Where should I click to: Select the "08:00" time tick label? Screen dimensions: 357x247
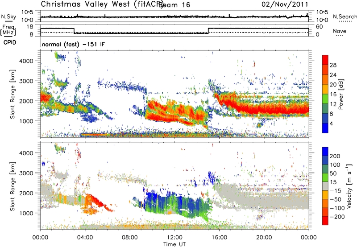[x=129, y=238]
